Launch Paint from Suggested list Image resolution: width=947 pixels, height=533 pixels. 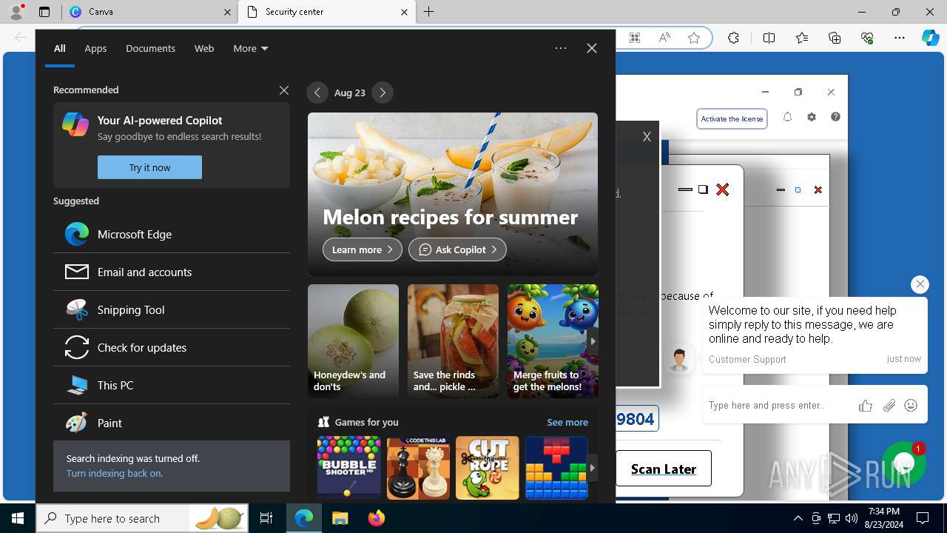[172, 423]
